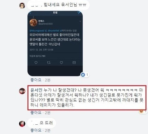Click the heart icon in the embedded tweet
The width and height of the screenshot is (148, 134).
[62, 62]
